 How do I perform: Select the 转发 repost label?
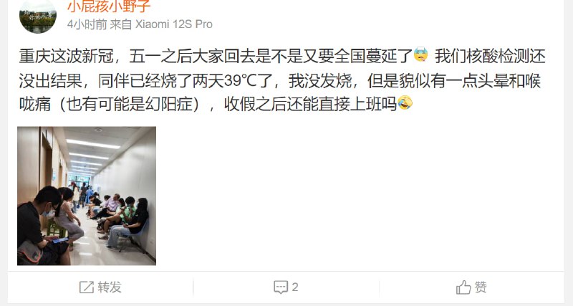tap(110, 287)
